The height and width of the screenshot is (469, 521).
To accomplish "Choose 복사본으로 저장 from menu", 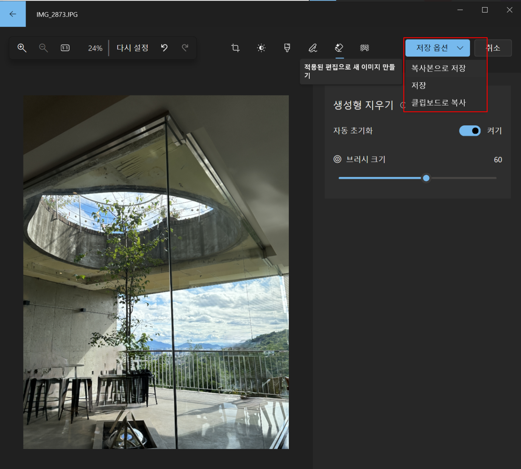I will click(445, 68).
